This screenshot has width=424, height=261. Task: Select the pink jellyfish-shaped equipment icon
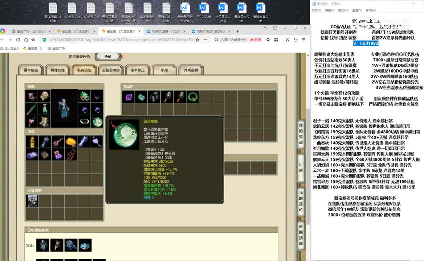point(32,96)
